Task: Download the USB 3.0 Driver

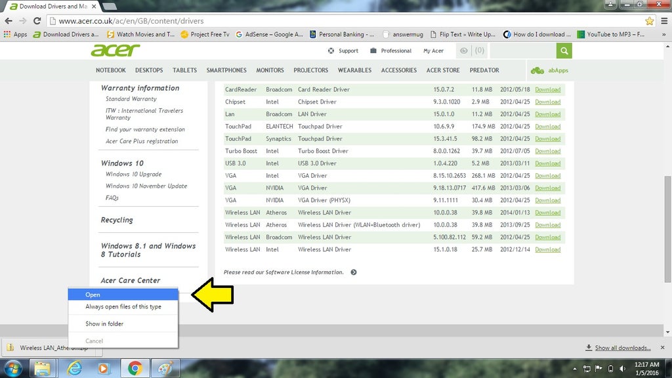Action: click(x=548, y=163)
